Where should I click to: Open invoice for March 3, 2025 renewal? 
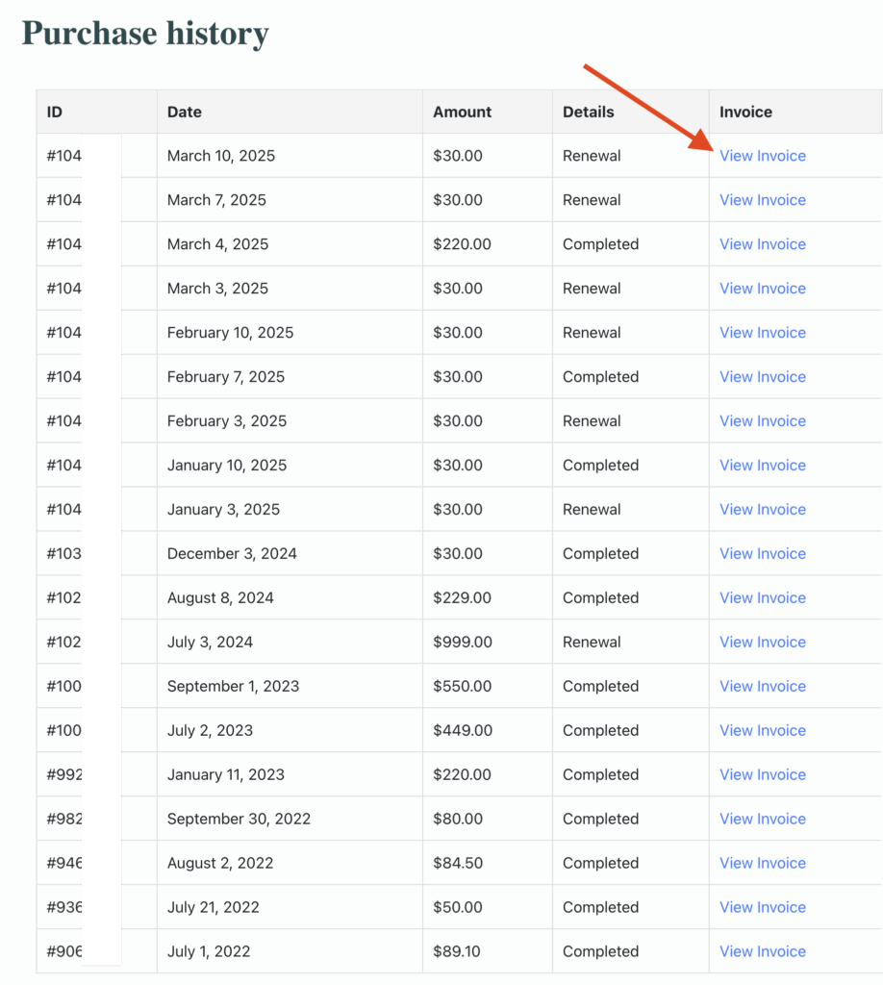point(762,289)
